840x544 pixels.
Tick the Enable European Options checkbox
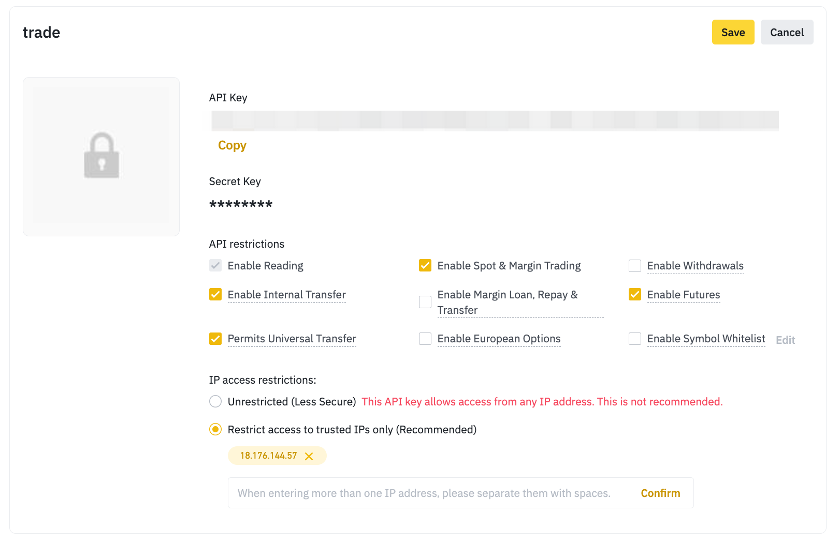click(x=425, y=339)
